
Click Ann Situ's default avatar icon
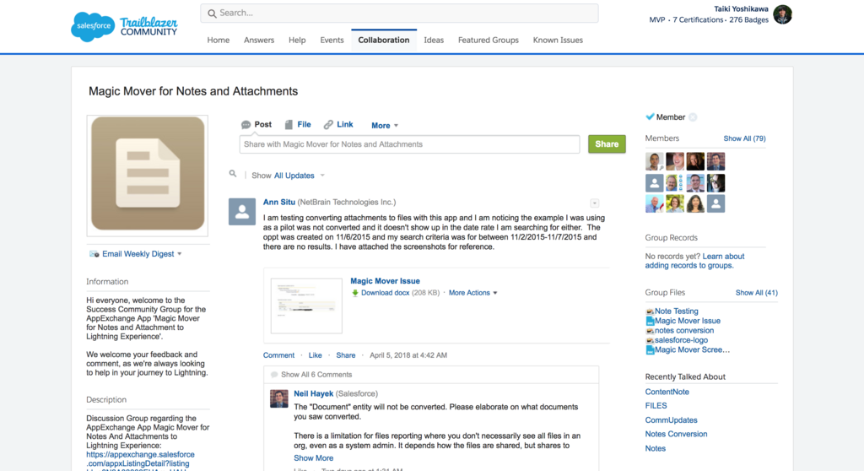[x=242, y=212]
